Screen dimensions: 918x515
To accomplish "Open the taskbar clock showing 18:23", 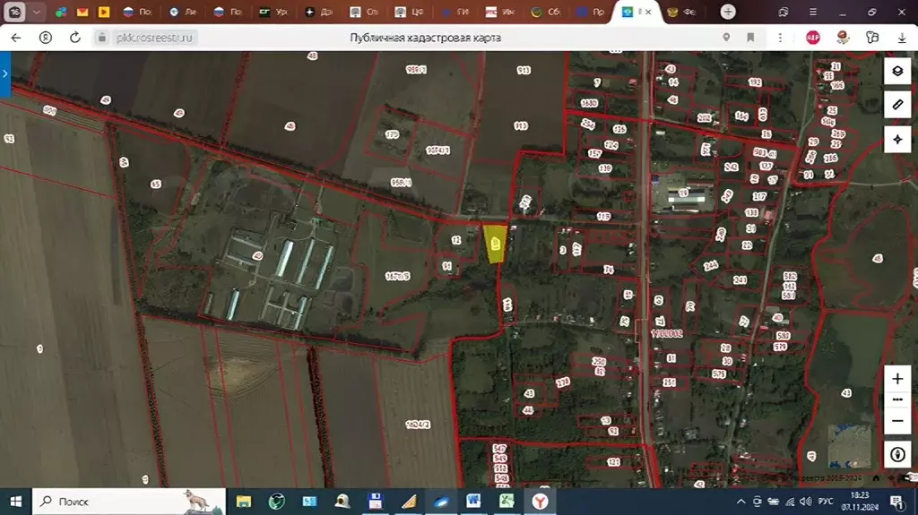I will (x=860, y=502).
